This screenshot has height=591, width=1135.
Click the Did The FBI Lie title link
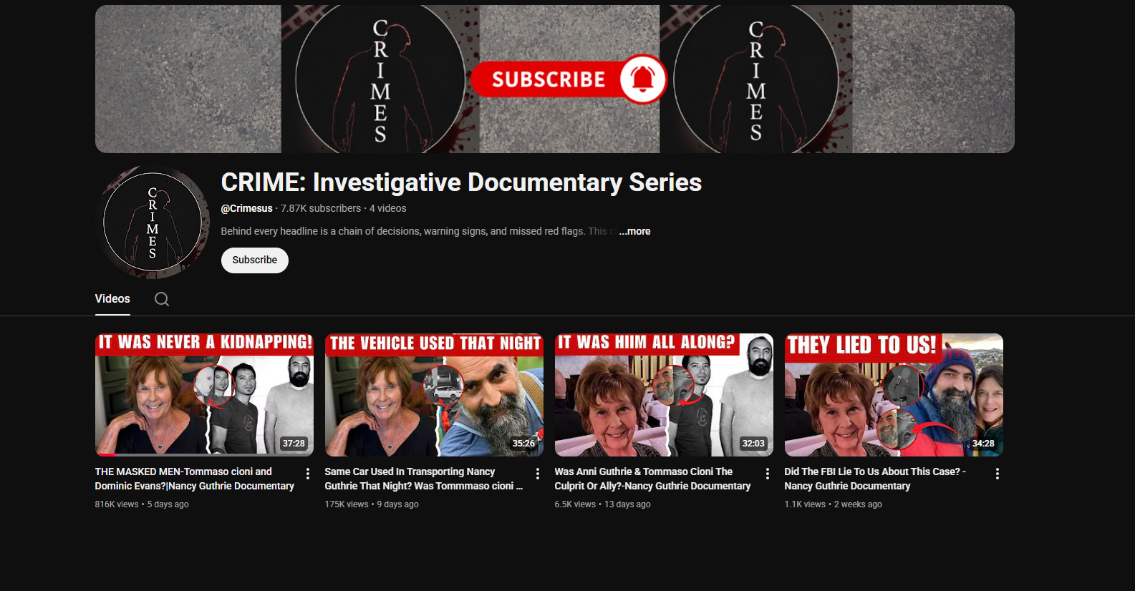874,479
